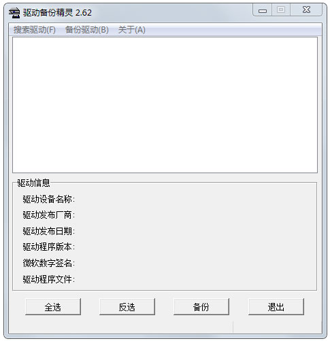Open the 关于(A) menu
330x341 pixels.
(x=131, y=30)
